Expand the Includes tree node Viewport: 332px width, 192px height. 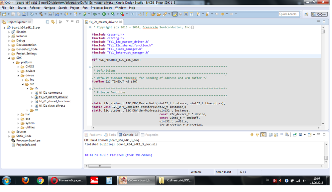click(9, 37)
